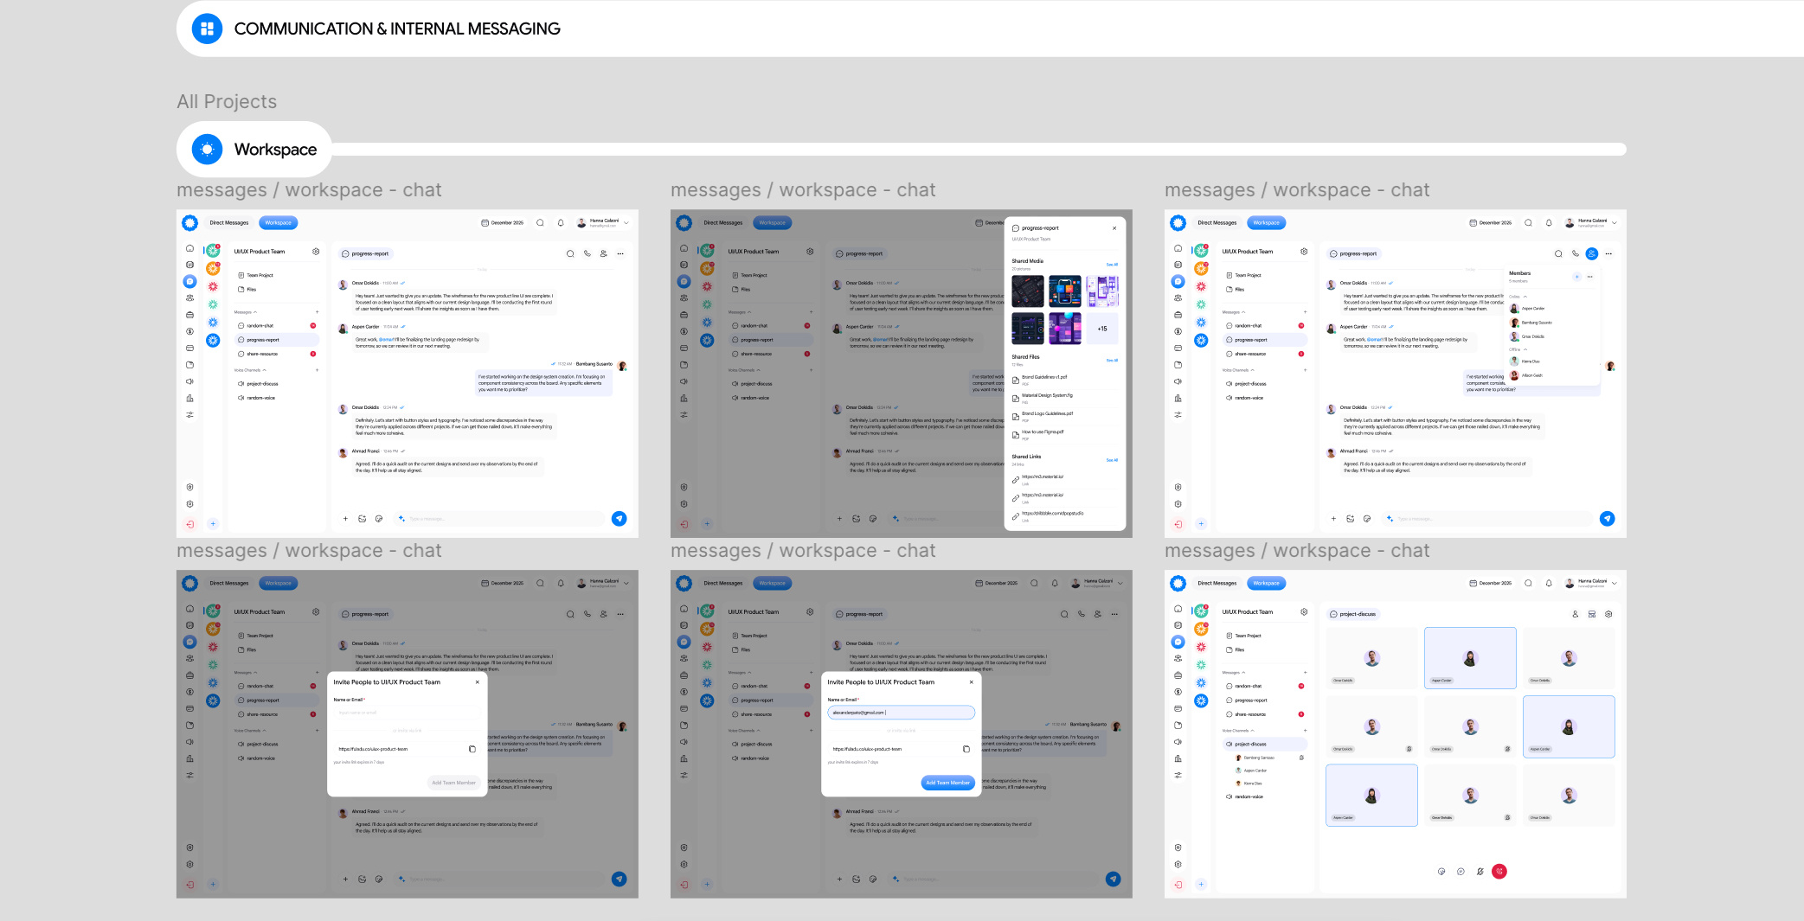Switch to the Direct Messages tab
The width and height of the screenshot is (1804, 921).
[229, 222]
